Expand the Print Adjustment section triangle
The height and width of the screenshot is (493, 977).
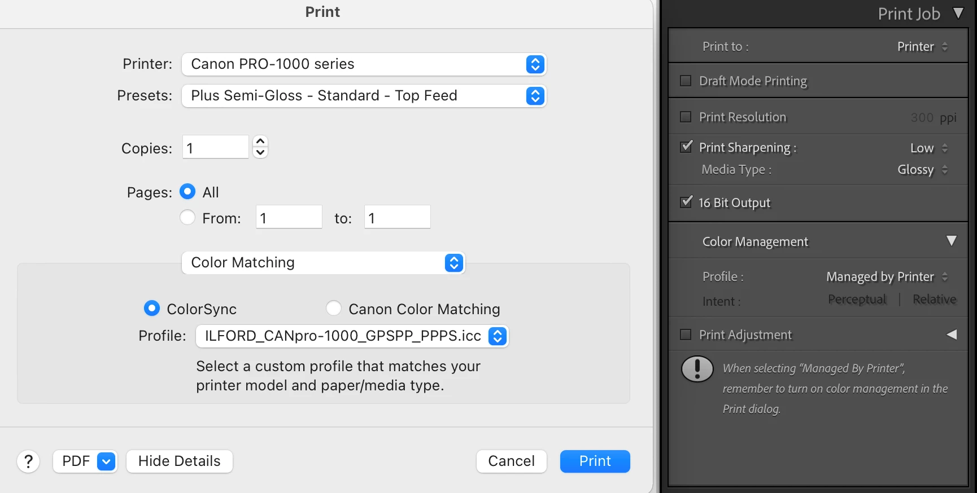(x=952, y=334)
